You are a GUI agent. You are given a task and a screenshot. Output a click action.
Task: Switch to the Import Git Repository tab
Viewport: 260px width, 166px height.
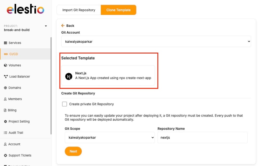[79, 10]
